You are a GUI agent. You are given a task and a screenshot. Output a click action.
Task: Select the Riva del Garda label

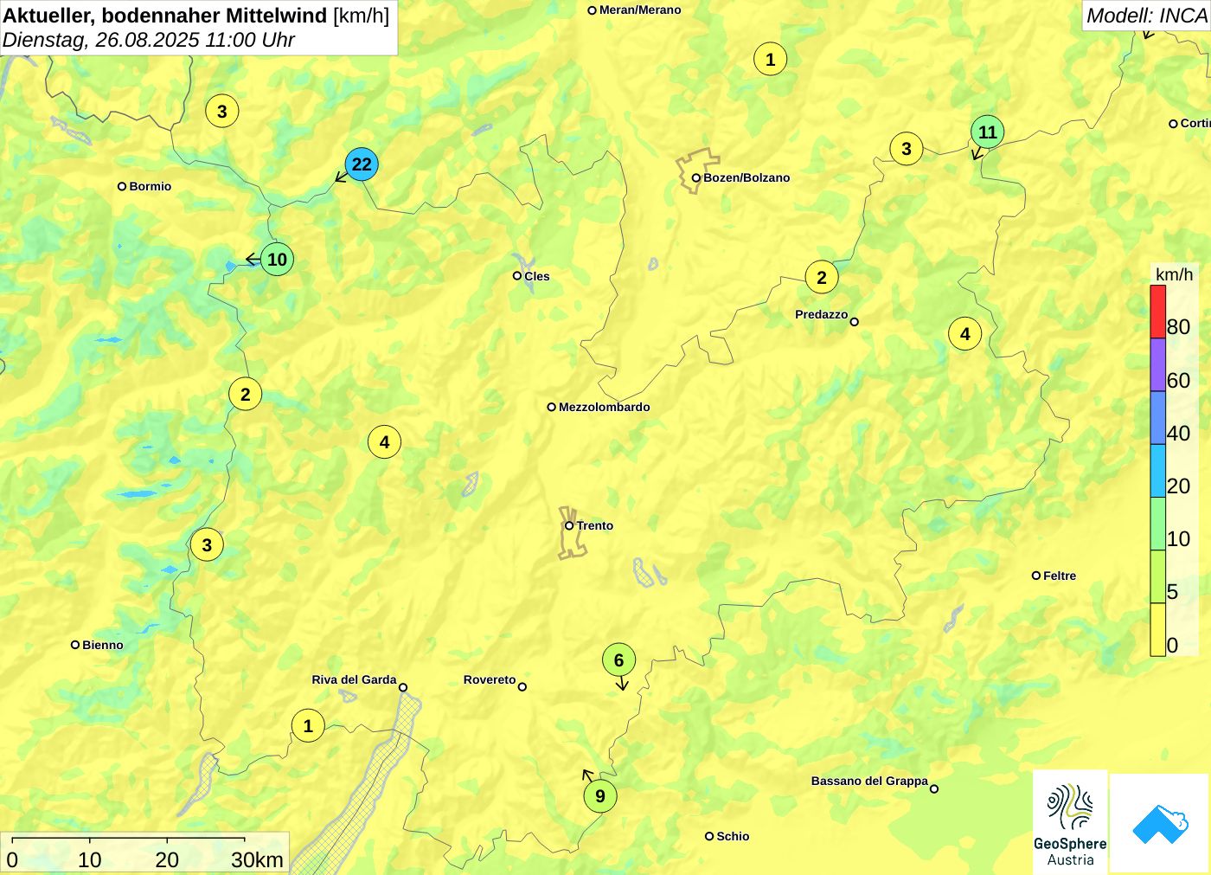[x=354, y=679]
